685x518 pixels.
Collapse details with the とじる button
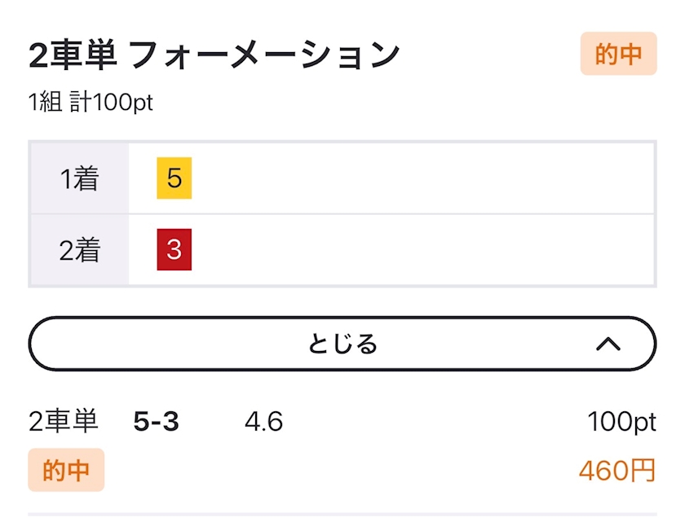[342, 344]
